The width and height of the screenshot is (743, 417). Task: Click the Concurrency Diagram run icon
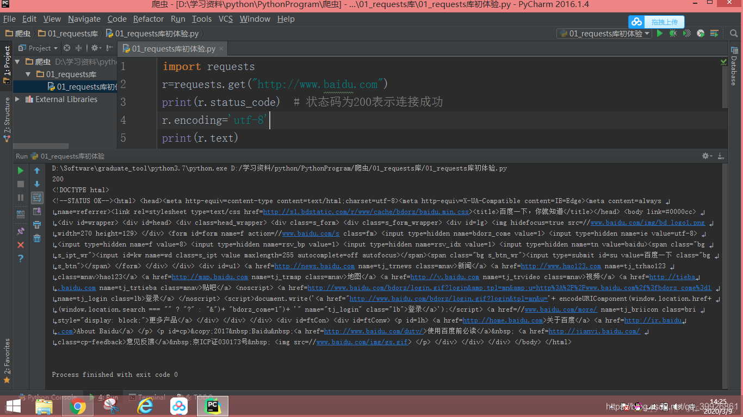pos(714,34)
